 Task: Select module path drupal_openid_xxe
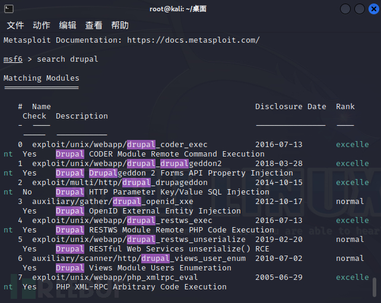(x=113, y=201)
